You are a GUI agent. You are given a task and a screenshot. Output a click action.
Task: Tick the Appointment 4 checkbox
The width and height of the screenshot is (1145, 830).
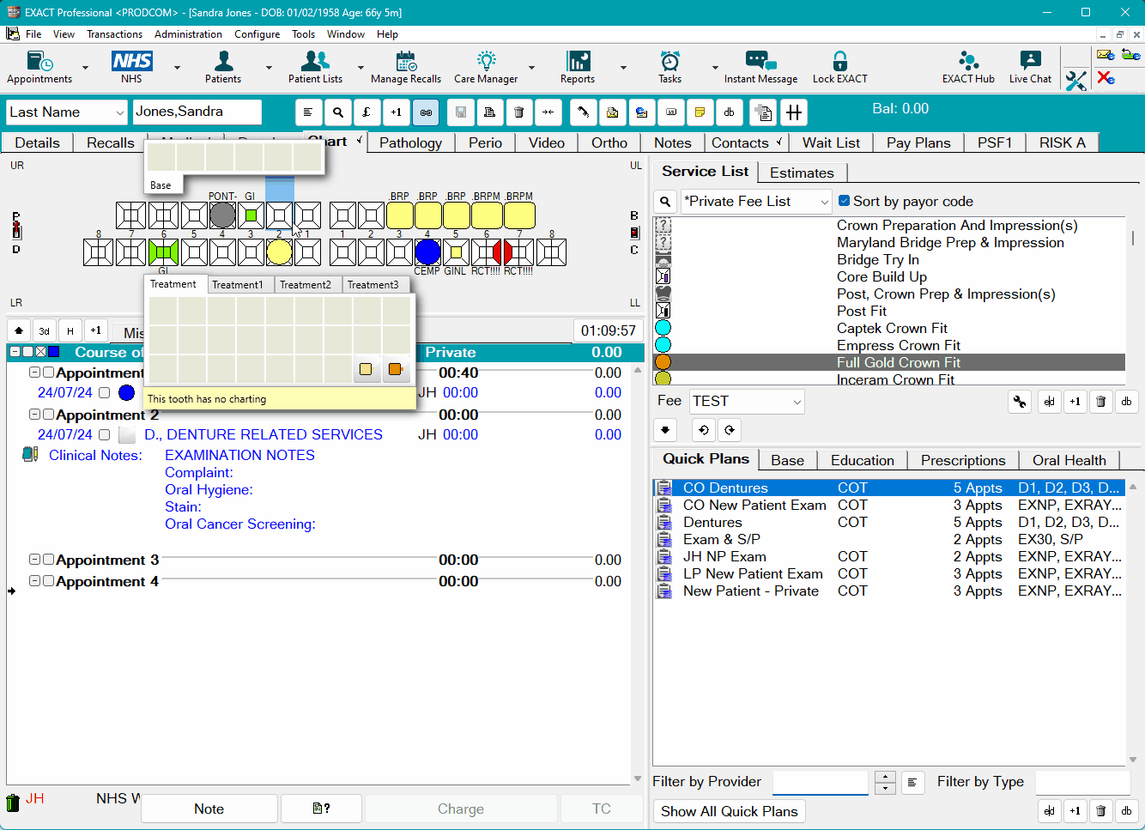tap(49, 581)
